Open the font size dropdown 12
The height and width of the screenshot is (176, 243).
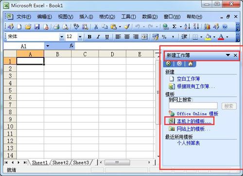point(80,37)
